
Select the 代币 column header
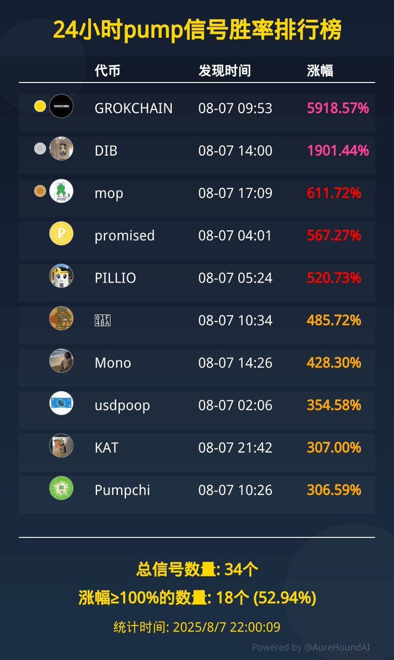[x=107, y=70]
